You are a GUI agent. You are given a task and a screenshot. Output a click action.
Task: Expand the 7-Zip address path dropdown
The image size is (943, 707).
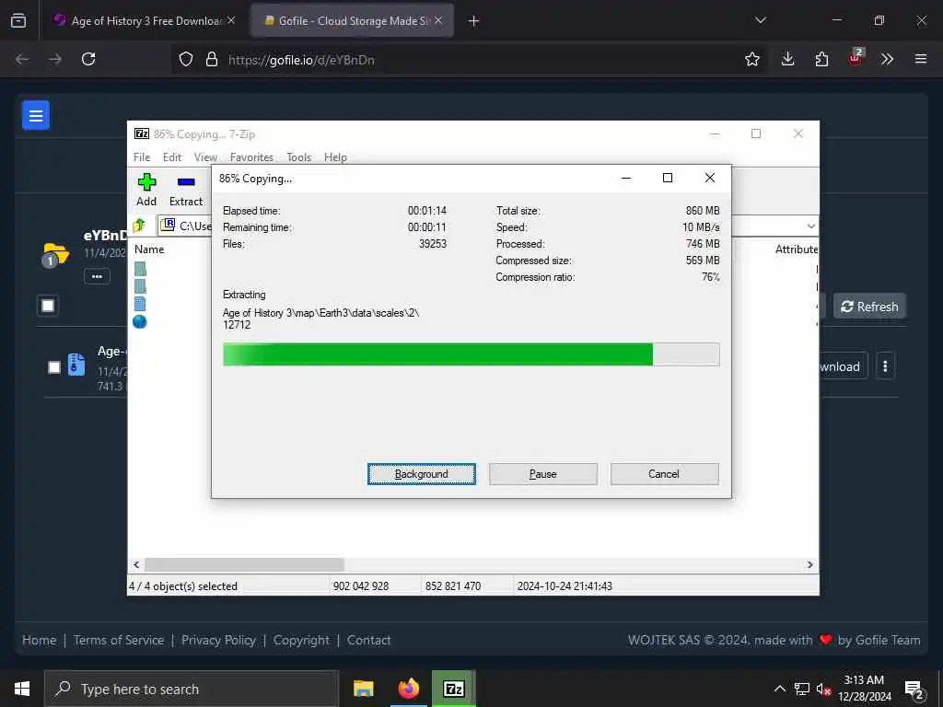pyautogui.click(x=810, y=226)
